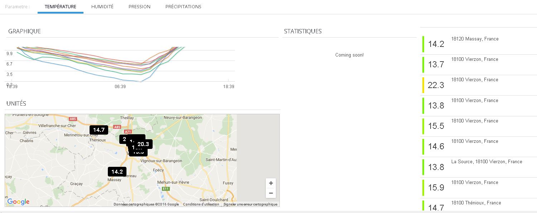Click the 14.2 map marker above Massay
Screen dimensions: 537x213
click(x=117, y=172)
